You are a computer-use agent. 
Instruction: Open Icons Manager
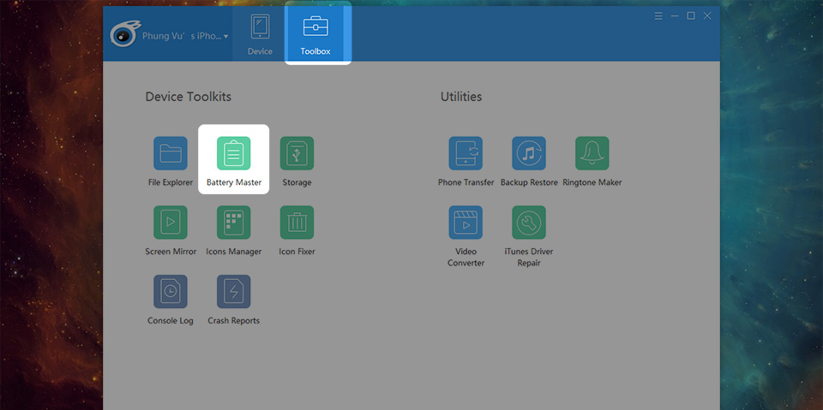(233, 223)
